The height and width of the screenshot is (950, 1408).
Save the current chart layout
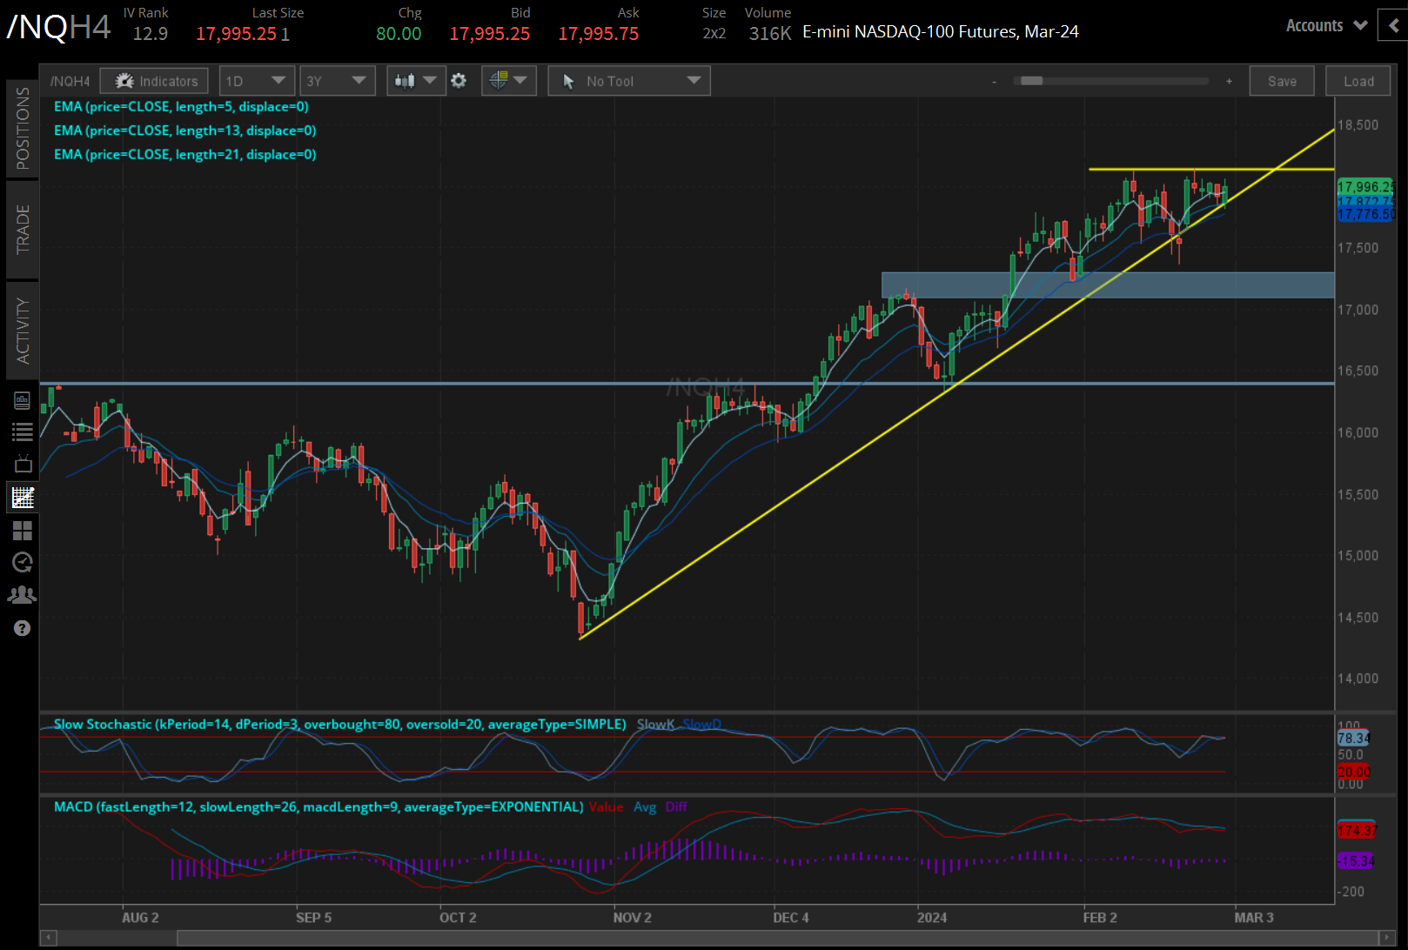pyautogui.click(x=1282, y=81)
